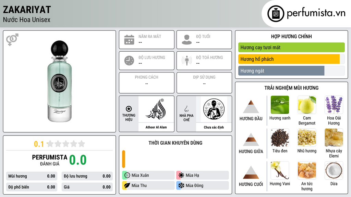351x197 pixels.
Task: Click the Mùa Xuân spring flower icon
Action: [127, 175]
